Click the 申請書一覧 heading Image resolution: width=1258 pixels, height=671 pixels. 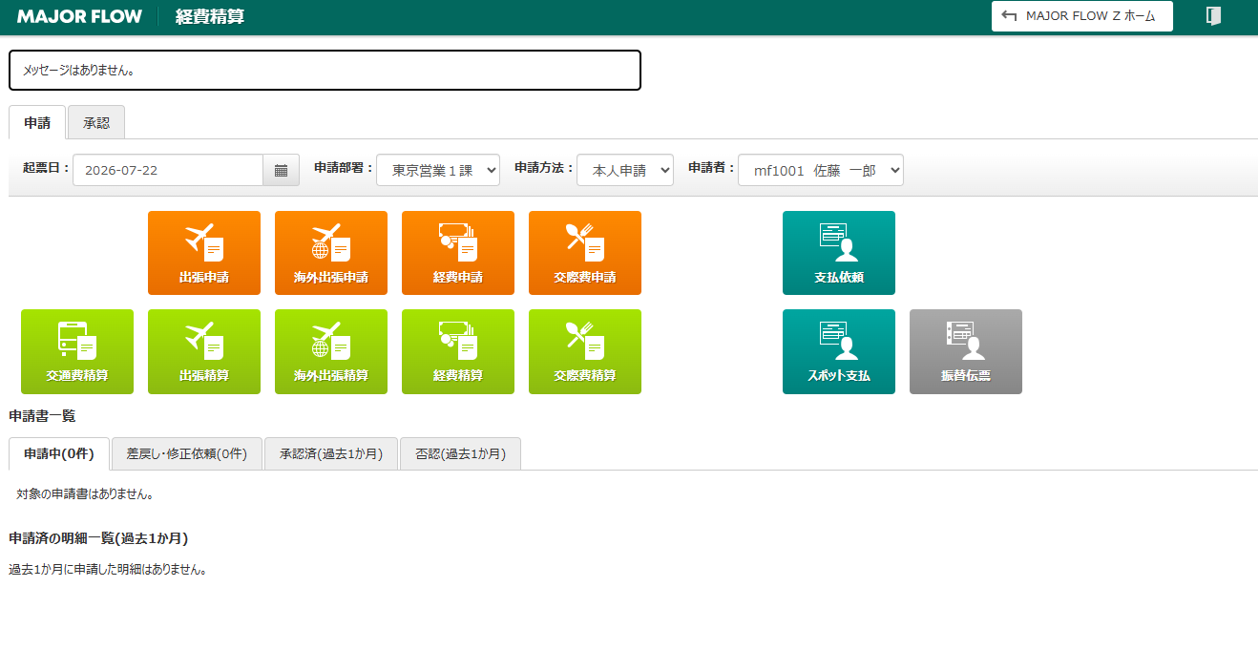click(x=42, y=416)
